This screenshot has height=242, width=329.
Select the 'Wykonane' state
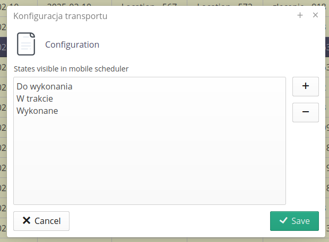click(x=37, y=111)
